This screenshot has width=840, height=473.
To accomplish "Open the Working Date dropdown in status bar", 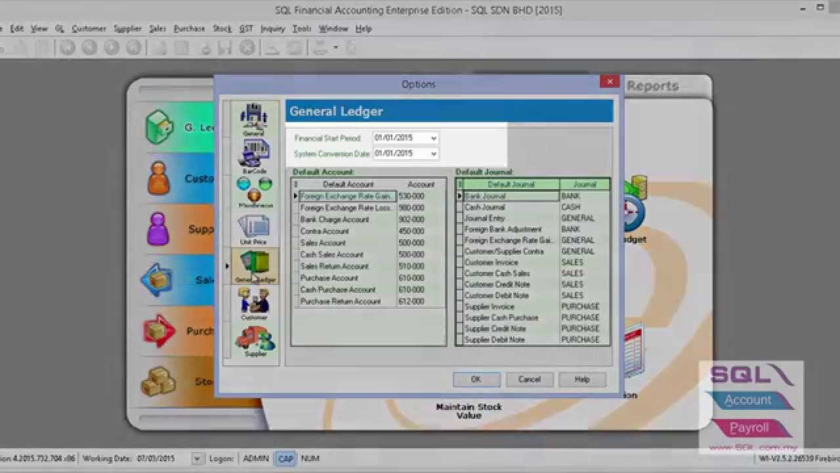I will [x=196, y=459].
